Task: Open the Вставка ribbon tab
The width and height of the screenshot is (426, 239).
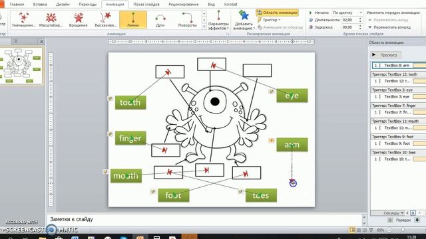Action: click(40, 5)
